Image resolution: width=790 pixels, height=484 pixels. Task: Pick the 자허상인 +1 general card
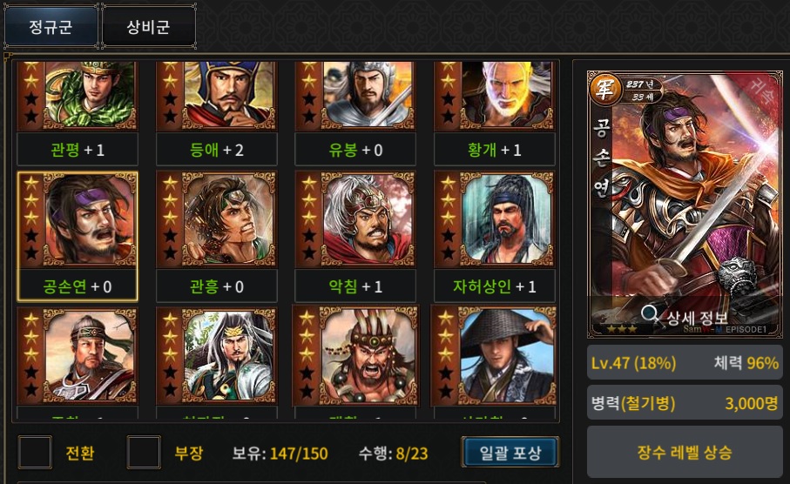point(494,236)
